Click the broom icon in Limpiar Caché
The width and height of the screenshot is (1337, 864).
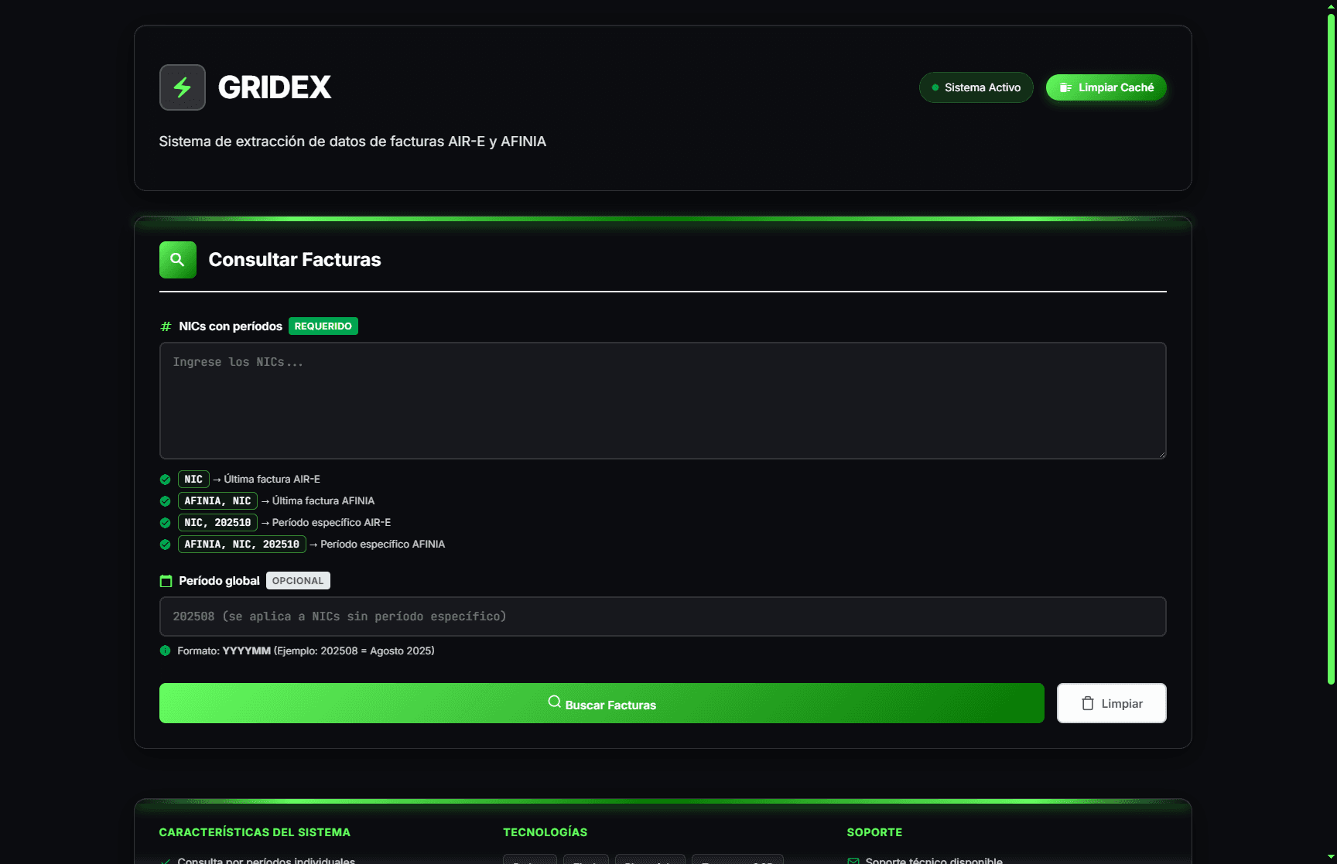click(1065, 87)
